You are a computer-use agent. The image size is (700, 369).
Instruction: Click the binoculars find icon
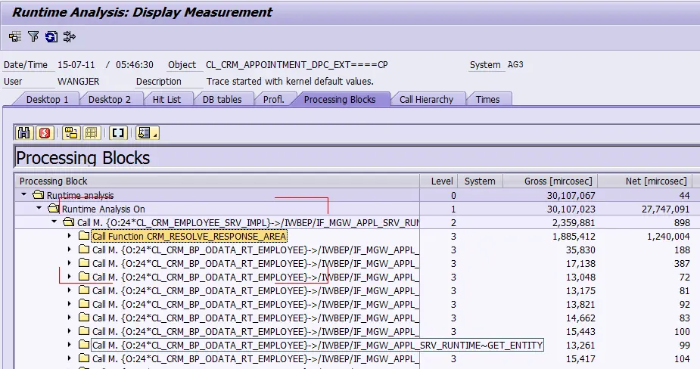pyautogui.click(x=24, y=133)
